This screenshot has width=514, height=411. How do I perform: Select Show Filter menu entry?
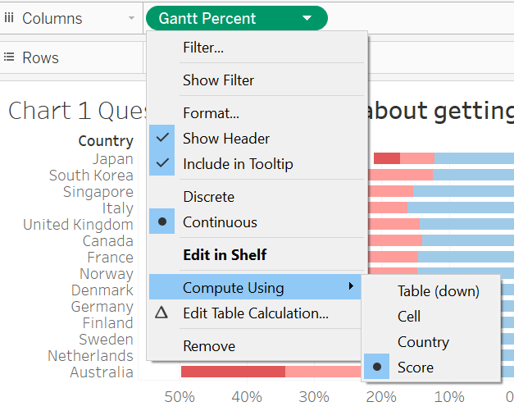click(x=218, y=80)
